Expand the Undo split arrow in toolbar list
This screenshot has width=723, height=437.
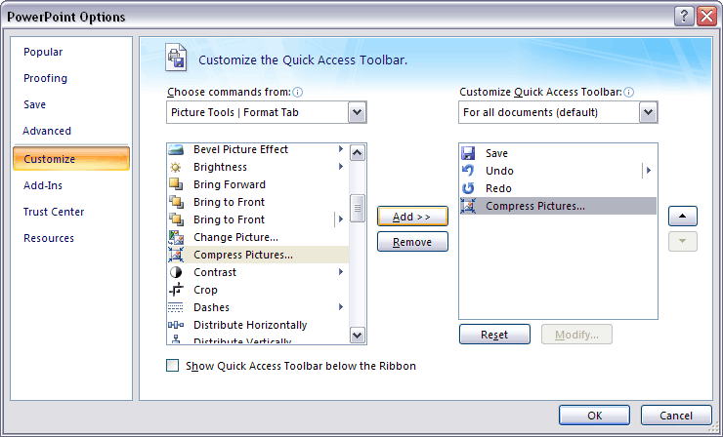pos(649,171)
